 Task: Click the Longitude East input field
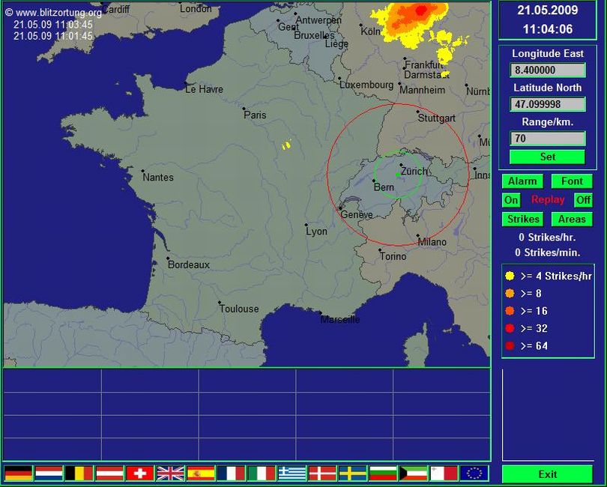(547, 70)
